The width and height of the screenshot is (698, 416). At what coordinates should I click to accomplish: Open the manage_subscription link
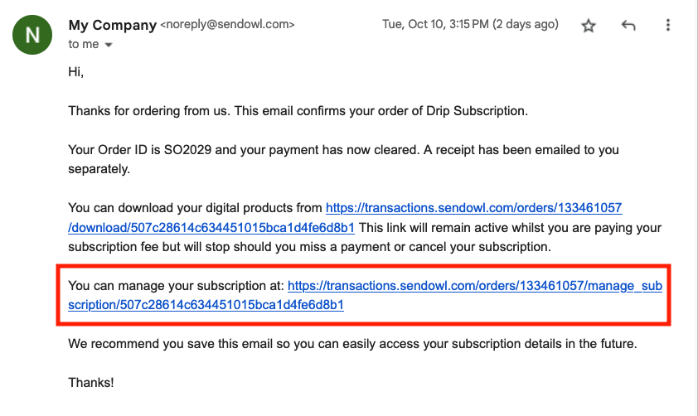click(x=474, y=287)
